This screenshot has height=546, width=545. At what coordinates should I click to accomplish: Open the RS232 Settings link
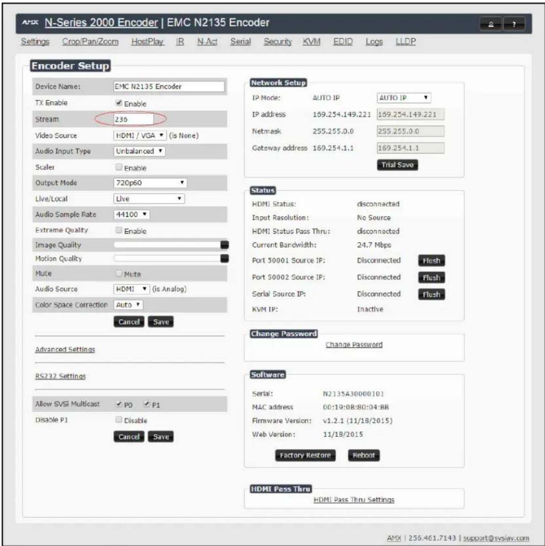point(60,376)
